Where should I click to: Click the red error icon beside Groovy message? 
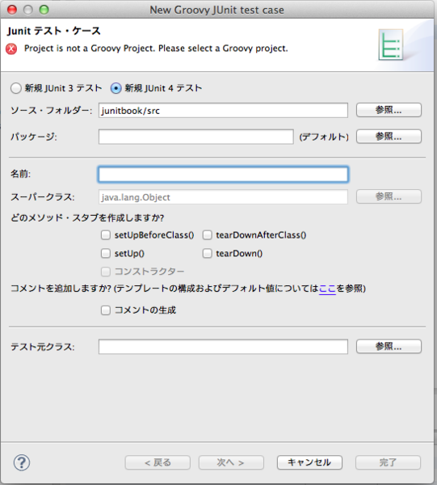11,48
